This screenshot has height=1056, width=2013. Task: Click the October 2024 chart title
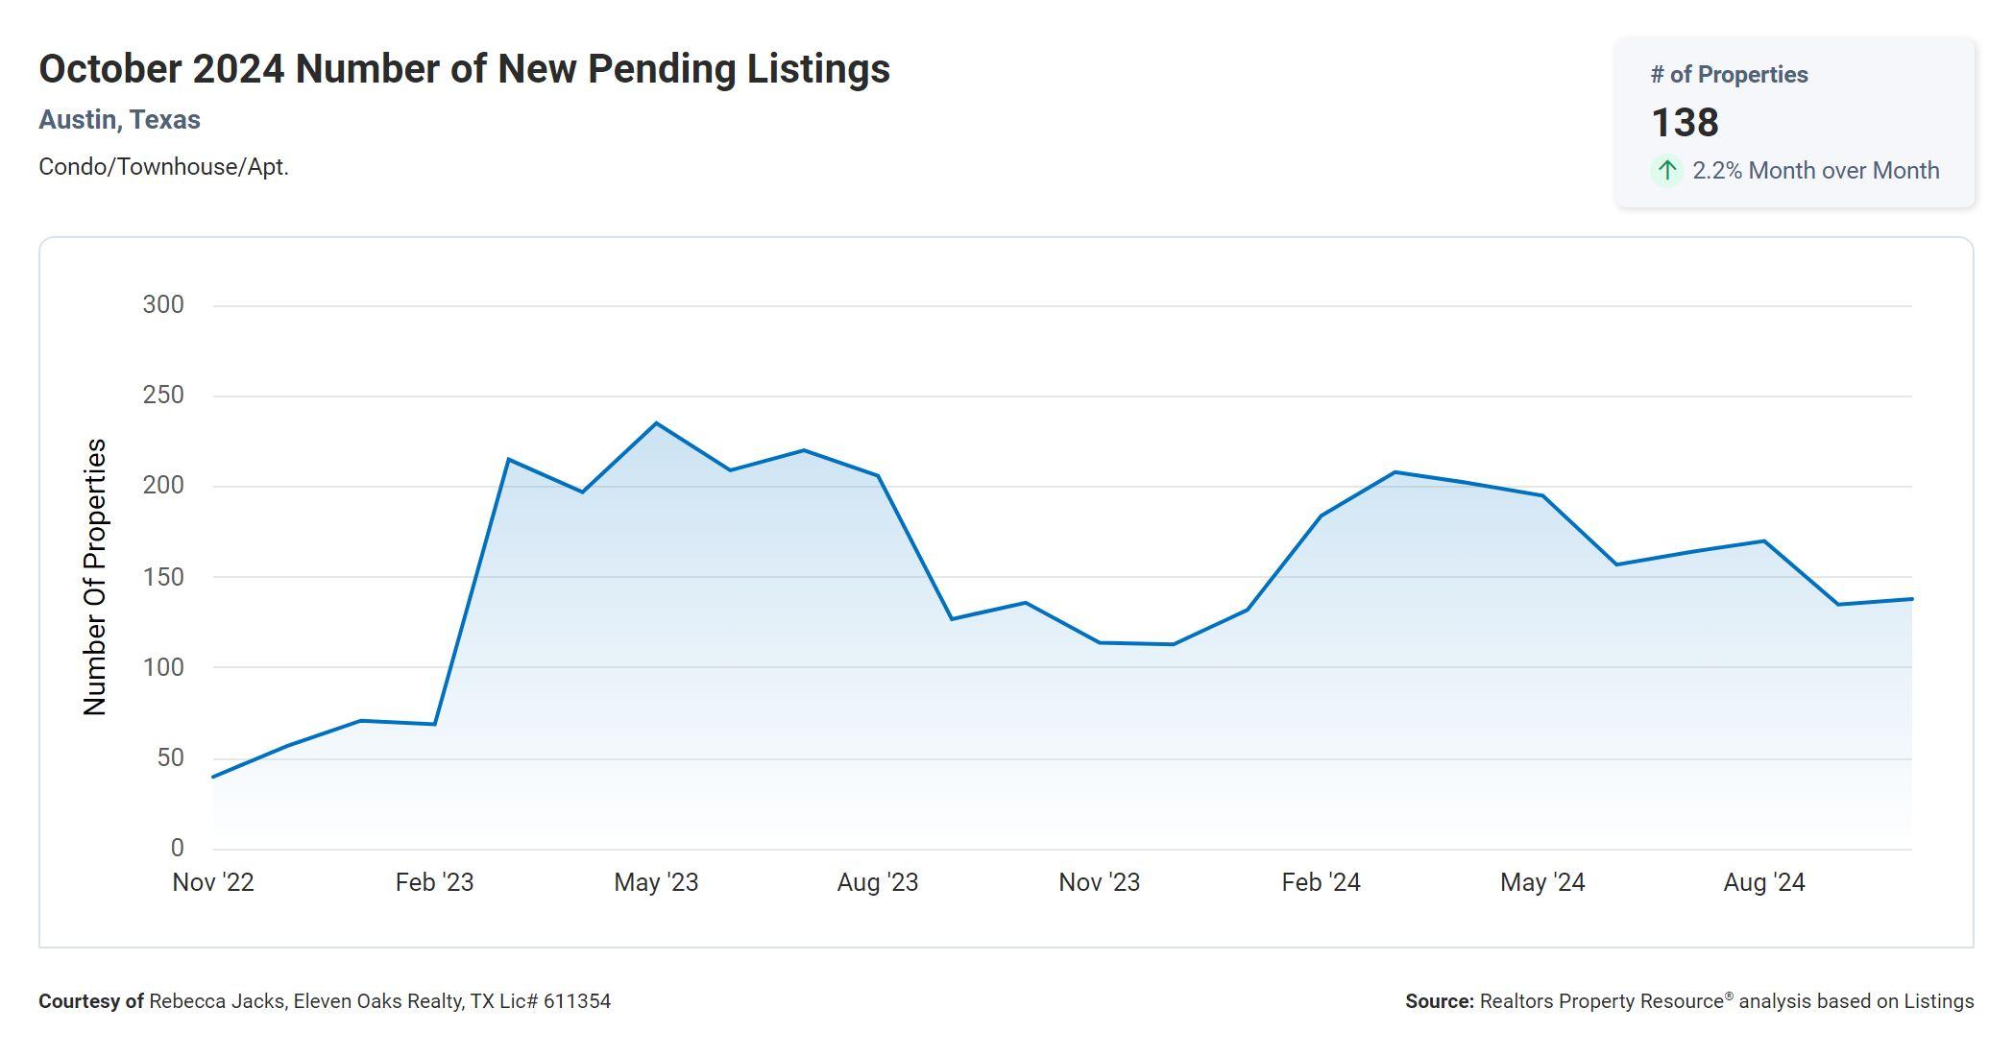coord(464,69)
